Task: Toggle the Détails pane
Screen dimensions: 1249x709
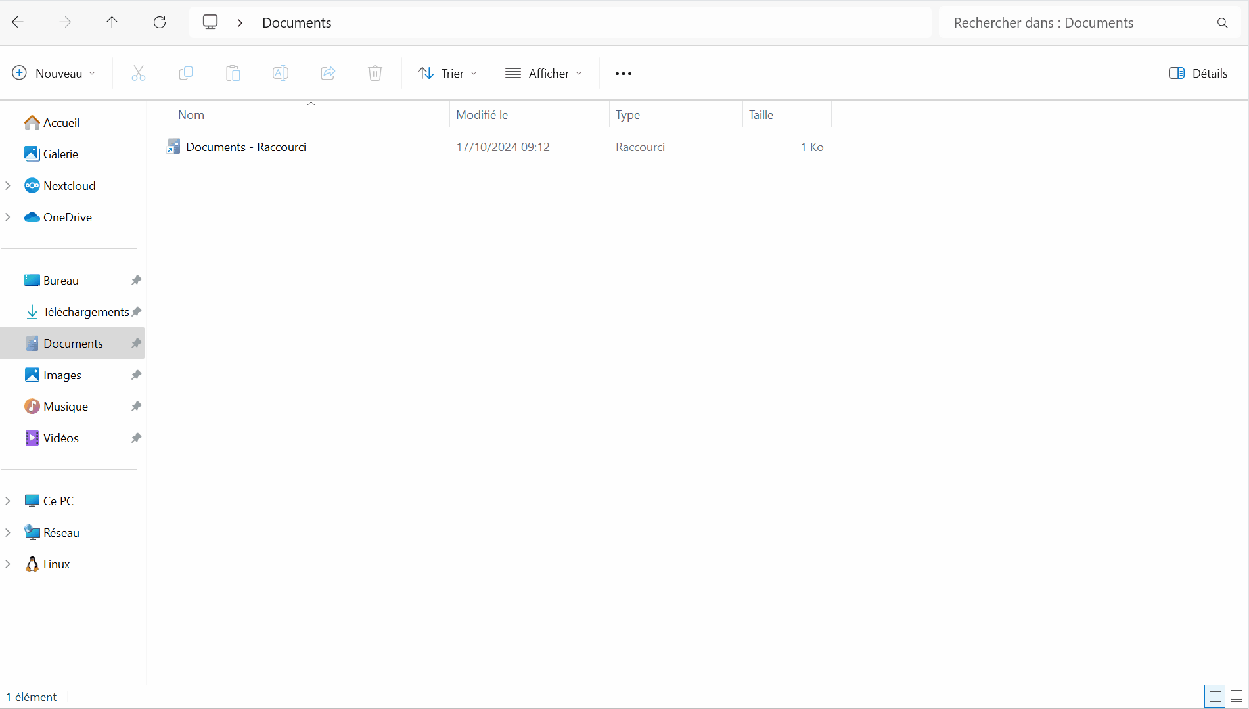Action: tap(1198, 73)
